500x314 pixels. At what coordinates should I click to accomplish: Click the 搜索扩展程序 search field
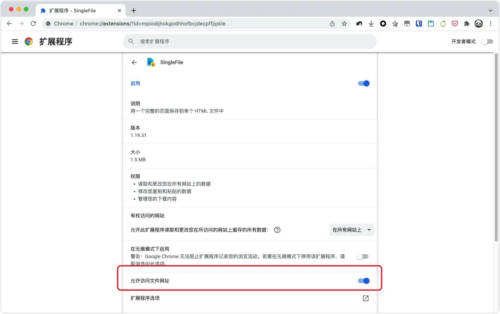tap(250, 42)
